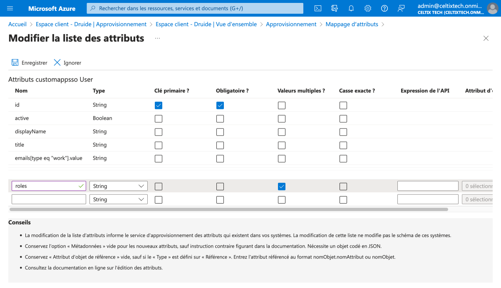
Task: Click the Clé primaire ? column header
Action: (172, 91)
